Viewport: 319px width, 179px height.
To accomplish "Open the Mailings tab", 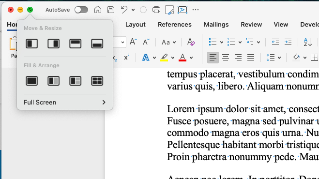I will click(x=216, y=25).
